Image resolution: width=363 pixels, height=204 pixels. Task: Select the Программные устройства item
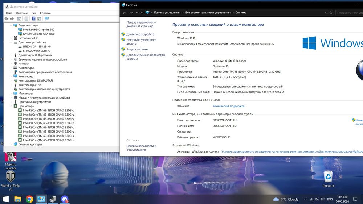pyautogui.click(x=35, y=102)
